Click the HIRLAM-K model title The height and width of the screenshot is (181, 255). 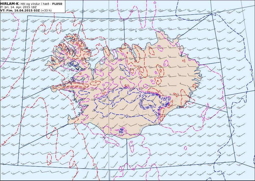click(x=9, y=4)
